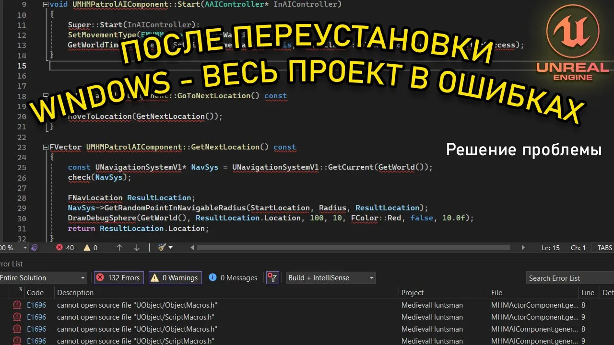
Task: Click check(NavSys) on line 26
Action: [99, 177]
